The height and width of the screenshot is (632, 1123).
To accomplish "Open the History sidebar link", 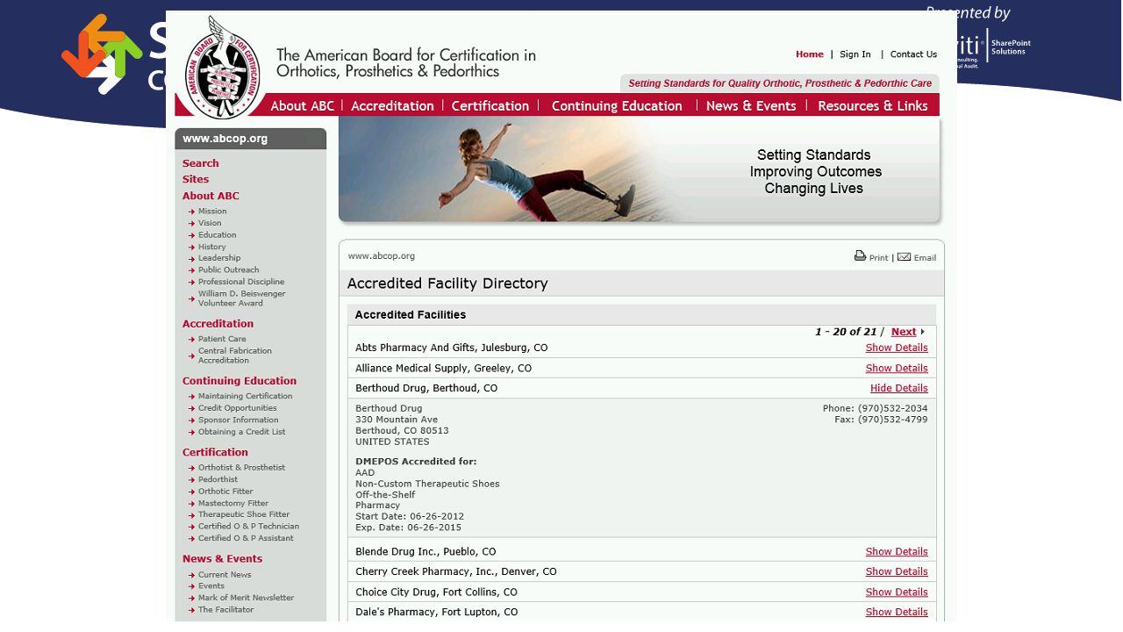I will coord(211,247).
